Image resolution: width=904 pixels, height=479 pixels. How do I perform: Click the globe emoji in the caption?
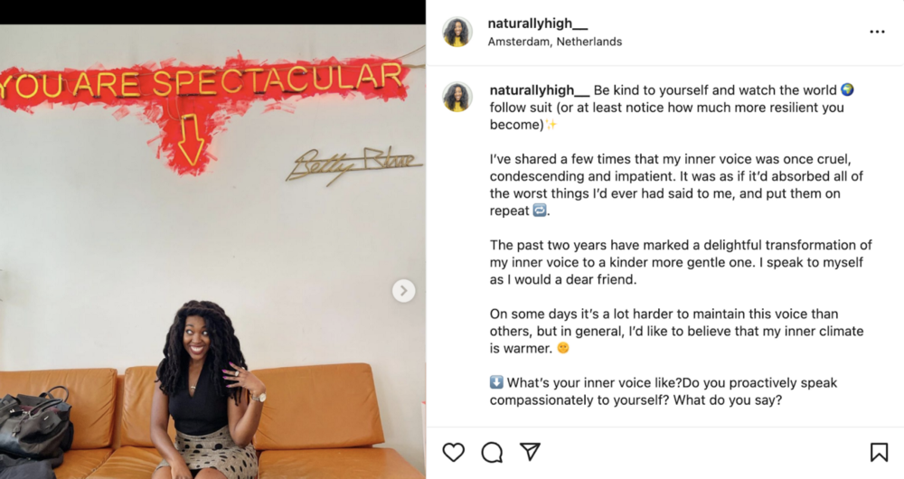847,89
